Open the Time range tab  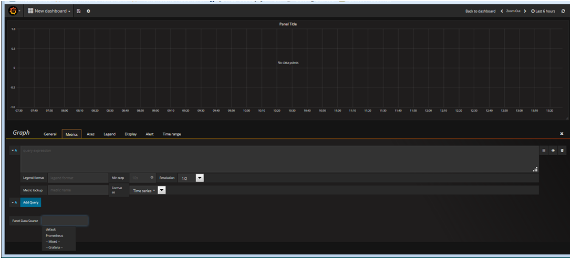(172, 134)
